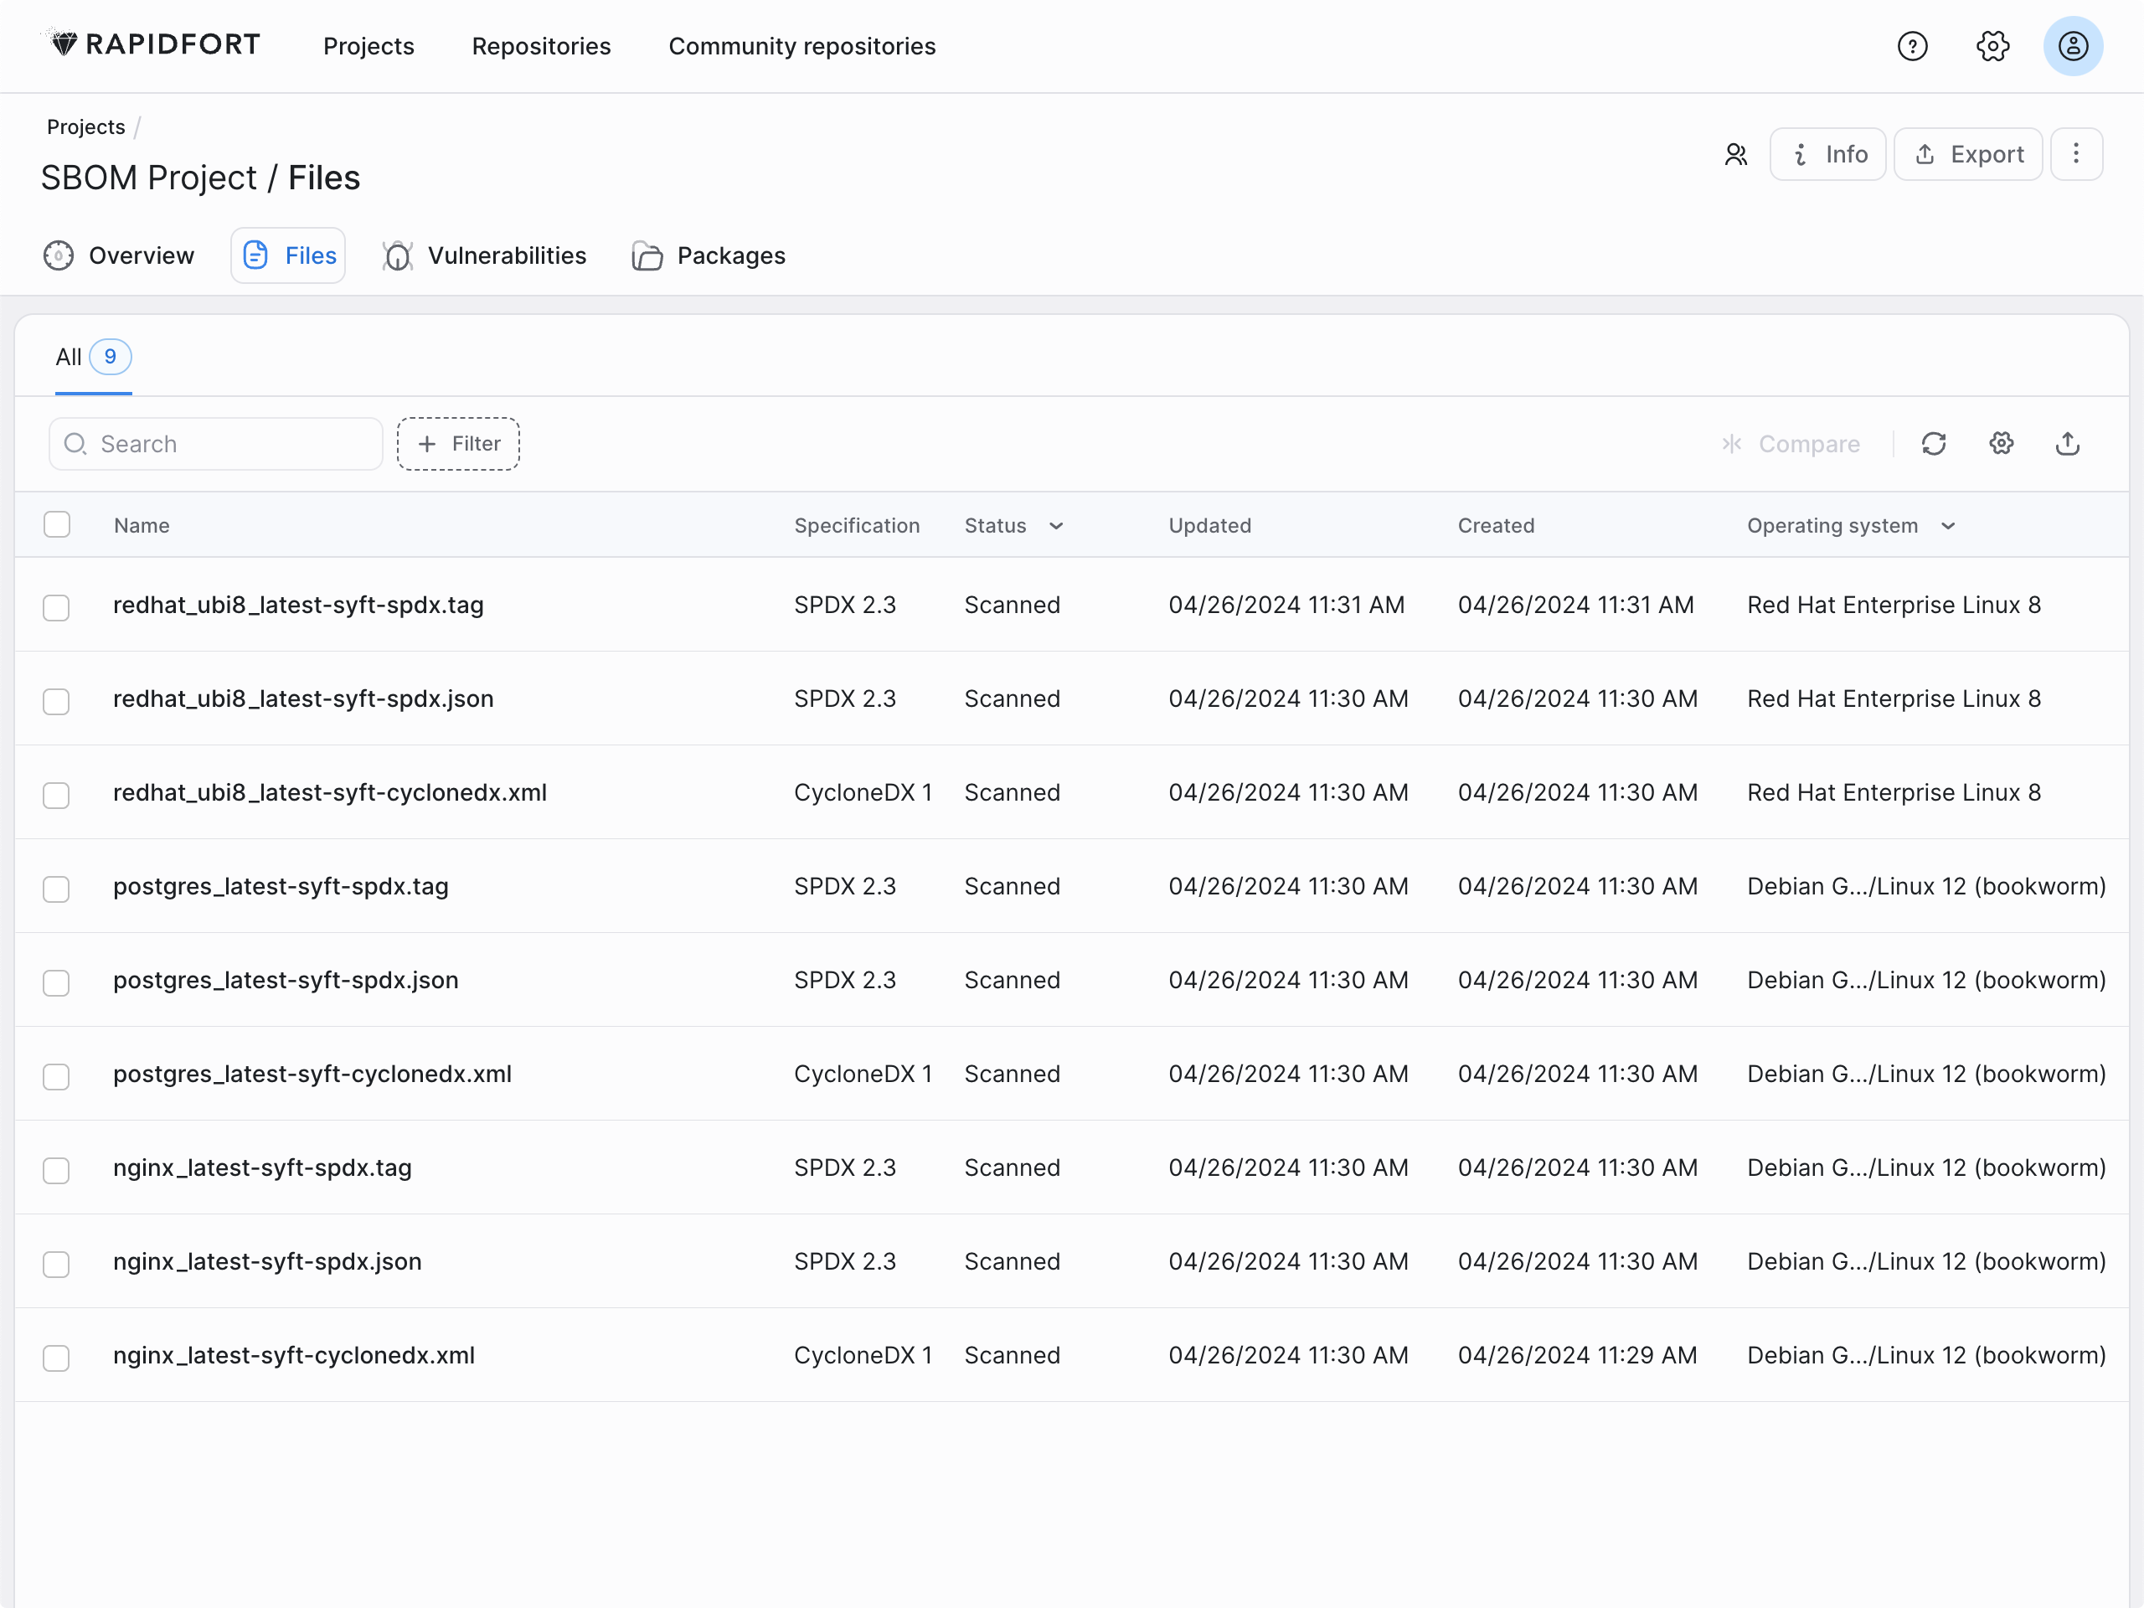2144x1608 pixels.
Task: Check redhat_ubi8_latest-syft-spdx.tag row checkbox
Action: [56, 606]
